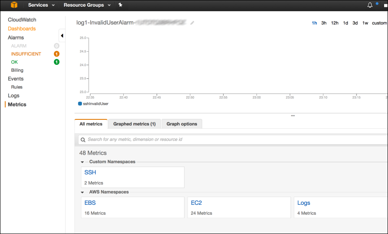Open Rules under Events
388x234 pixels.
point(16,87)
